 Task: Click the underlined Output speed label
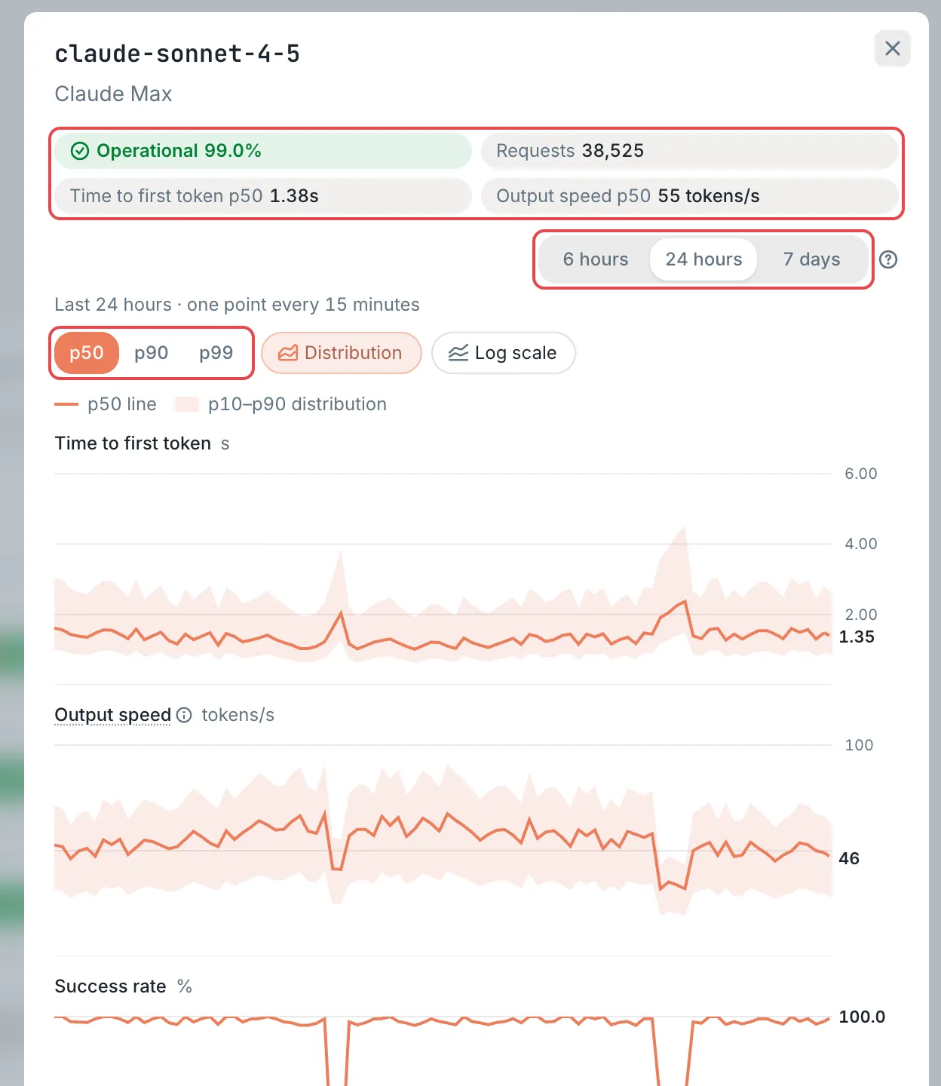point(113,715)
